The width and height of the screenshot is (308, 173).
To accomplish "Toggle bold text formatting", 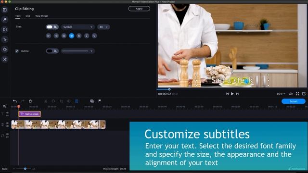I will pos(79,36).
